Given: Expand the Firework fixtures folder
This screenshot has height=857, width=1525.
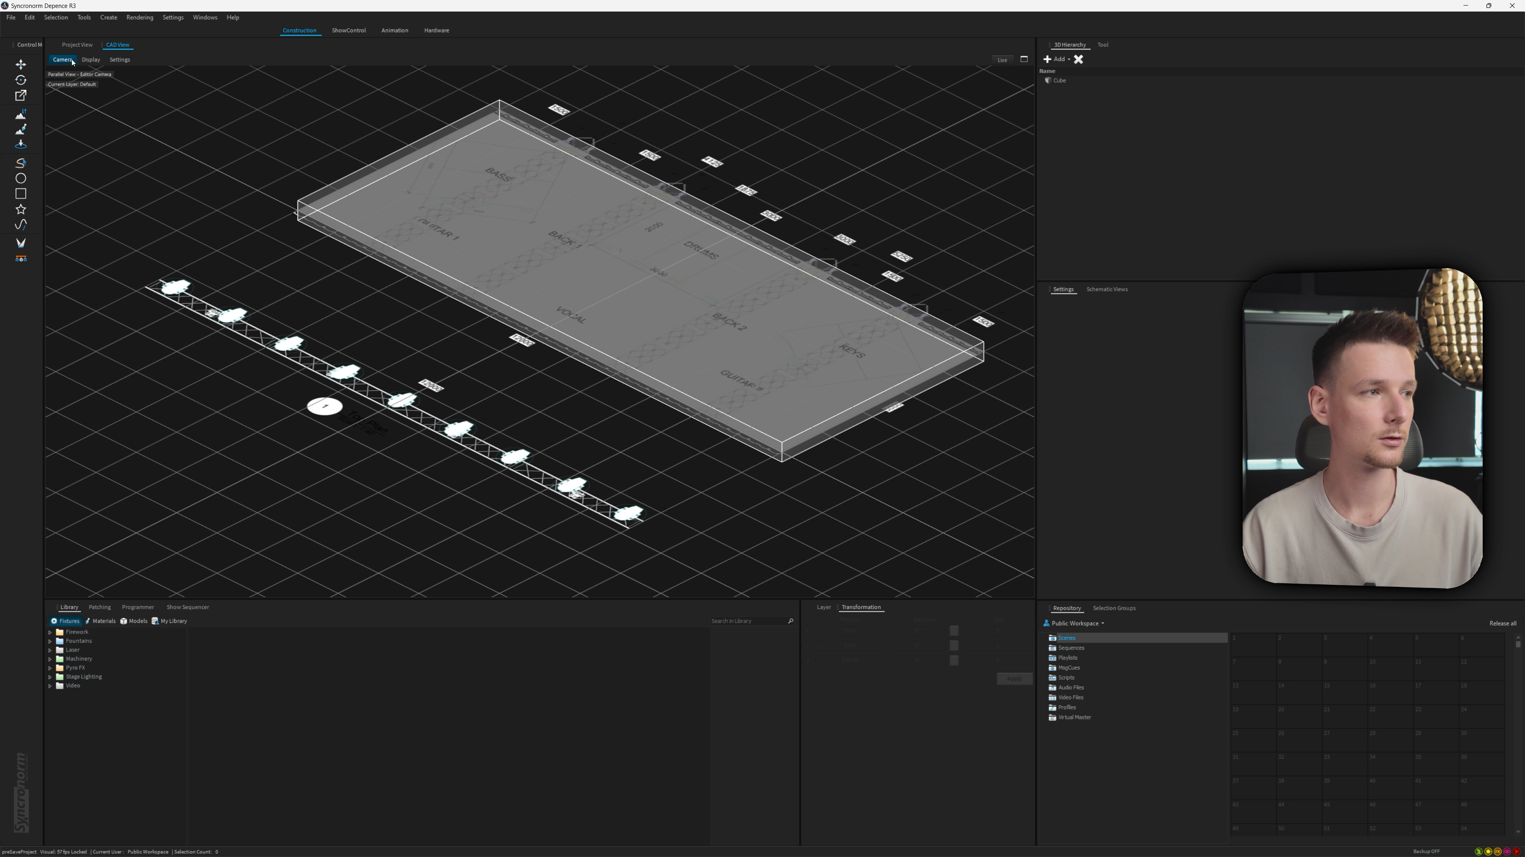Looking at the screenshot, I should pos(50,632).
